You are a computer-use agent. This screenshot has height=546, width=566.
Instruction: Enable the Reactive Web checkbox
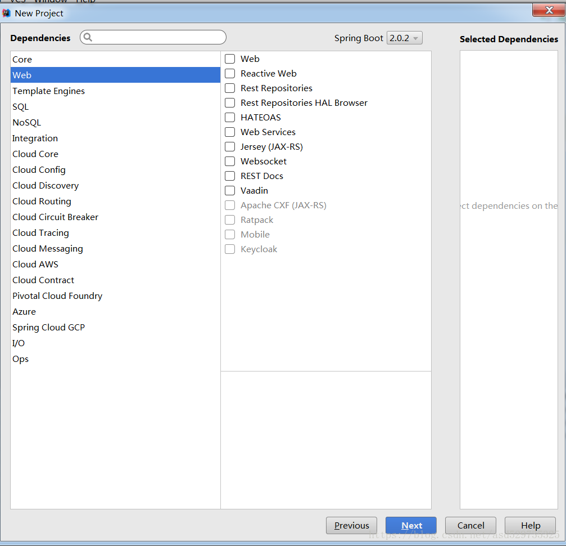[x=230, y=73]
